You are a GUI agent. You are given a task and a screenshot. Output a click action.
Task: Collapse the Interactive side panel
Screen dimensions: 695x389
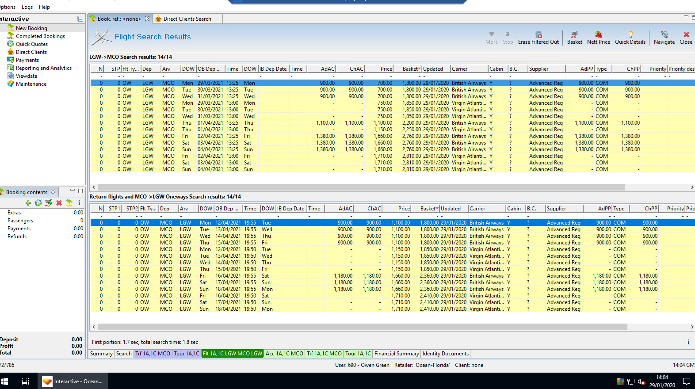click(x=80, y=19)
